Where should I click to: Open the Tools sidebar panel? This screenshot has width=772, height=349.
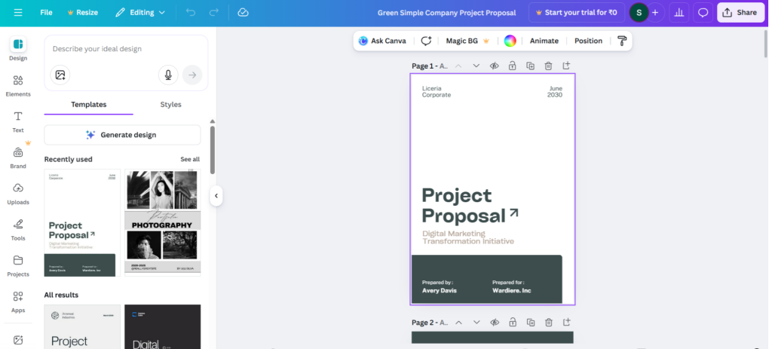[18, 229]
